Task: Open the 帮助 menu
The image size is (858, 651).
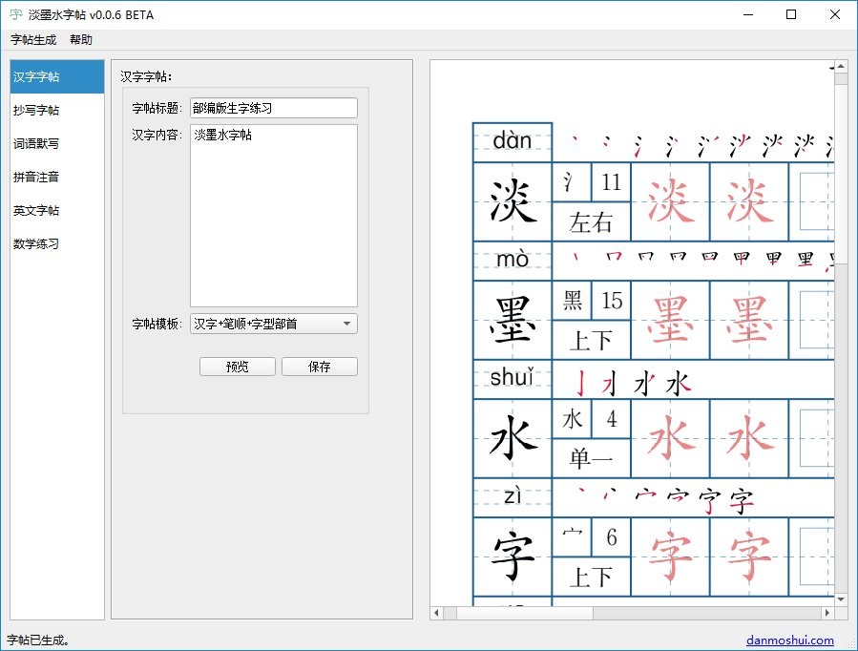Action: [80, 39]
